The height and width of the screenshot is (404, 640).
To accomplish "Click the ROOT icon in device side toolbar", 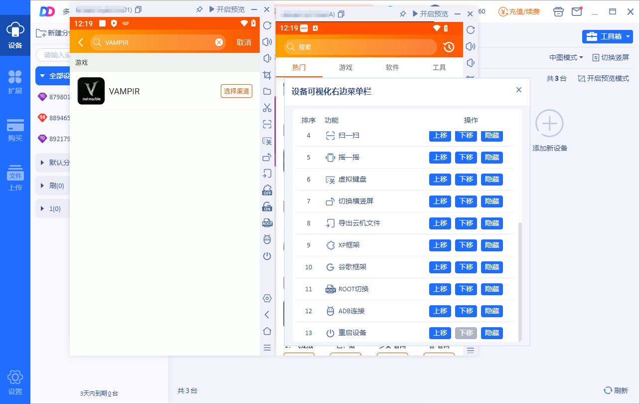I will (x=267, y=223).
